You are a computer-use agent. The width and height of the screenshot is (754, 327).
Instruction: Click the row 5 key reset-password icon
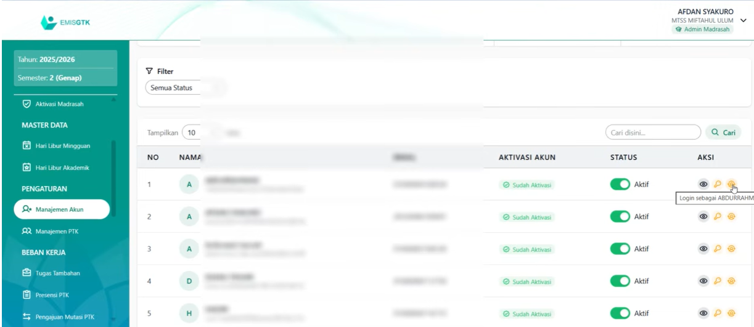tap(717, 314)
